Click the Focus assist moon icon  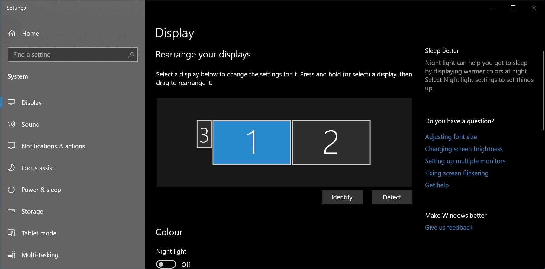[11, 168]
